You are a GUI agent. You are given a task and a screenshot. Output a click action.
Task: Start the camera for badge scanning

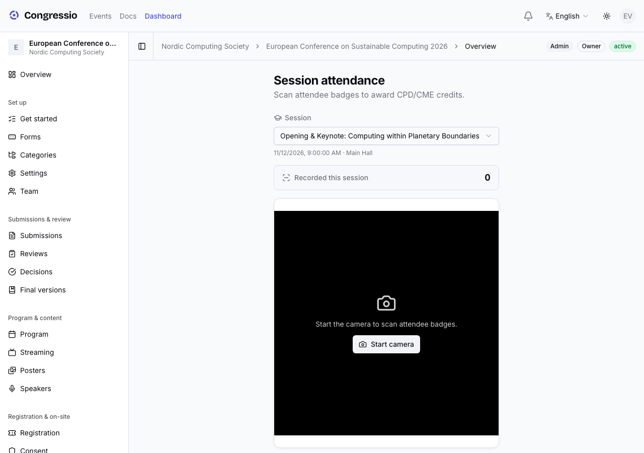386,344
